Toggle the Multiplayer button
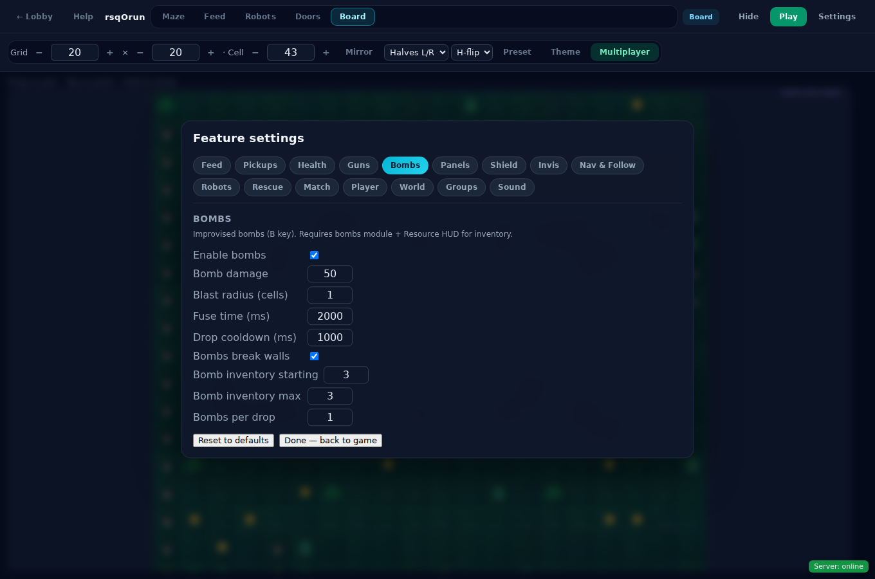The image size is (875, 579). tap(625, 52)
